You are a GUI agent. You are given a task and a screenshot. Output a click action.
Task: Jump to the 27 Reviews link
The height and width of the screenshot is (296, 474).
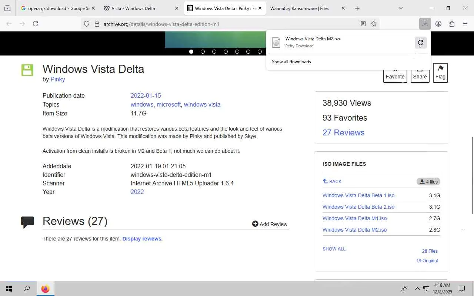344,132
